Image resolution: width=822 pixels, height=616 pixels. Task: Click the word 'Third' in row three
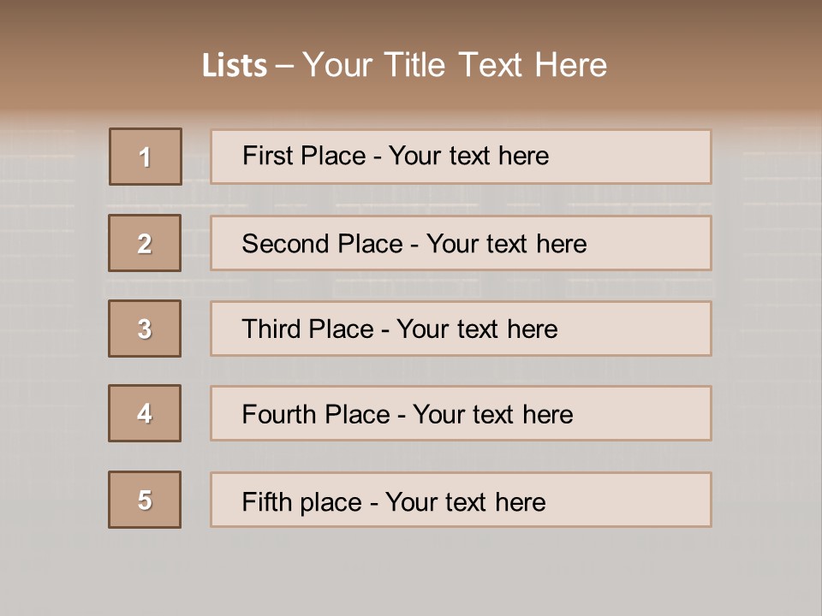271,329
